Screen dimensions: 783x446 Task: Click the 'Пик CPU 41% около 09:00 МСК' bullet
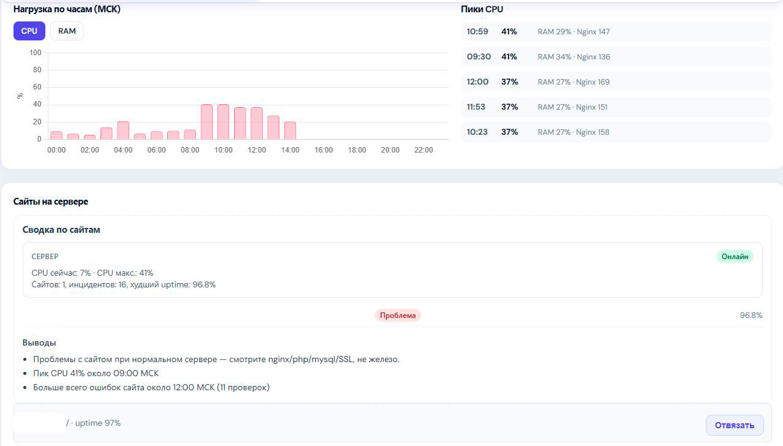pos(96,373)
